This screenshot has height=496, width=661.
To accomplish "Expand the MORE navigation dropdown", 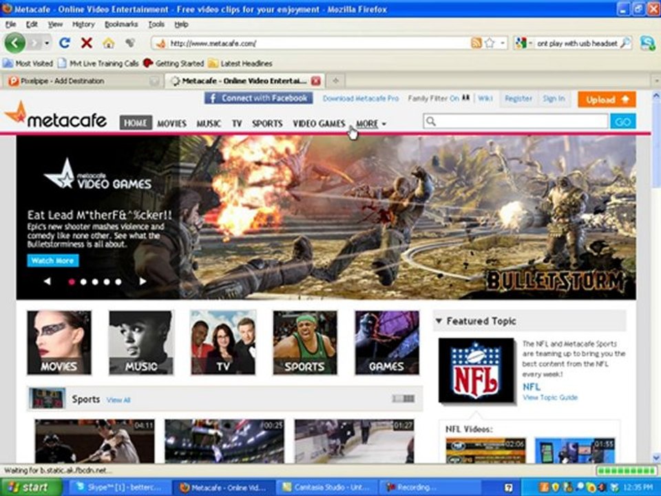I will click(371, 123).
